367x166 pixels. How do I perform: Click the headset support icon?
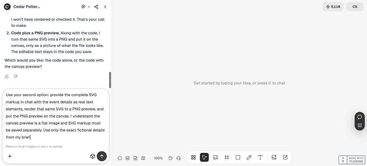point(178,158)
